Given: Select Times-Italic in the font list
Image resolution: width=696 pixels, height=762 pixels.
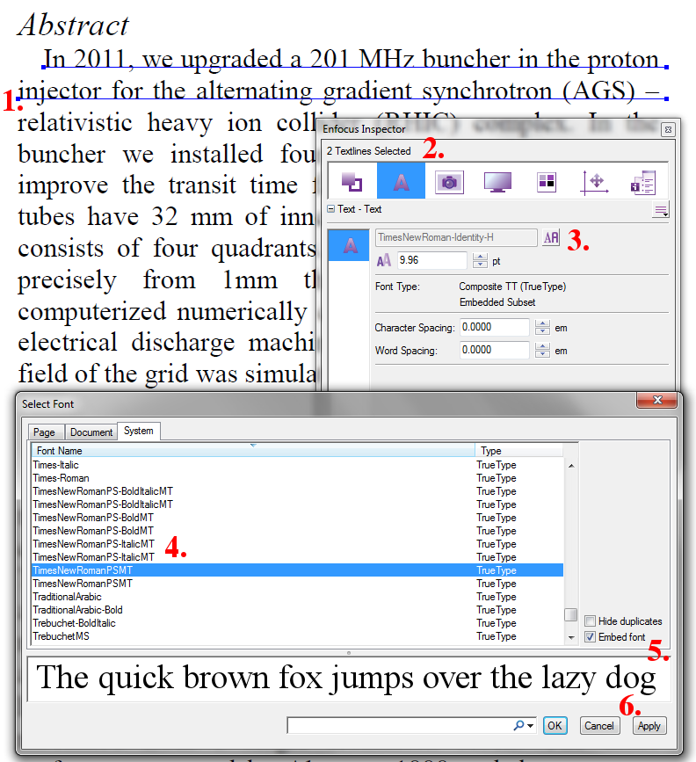Looking at the screenshot, I should [297, 465].
